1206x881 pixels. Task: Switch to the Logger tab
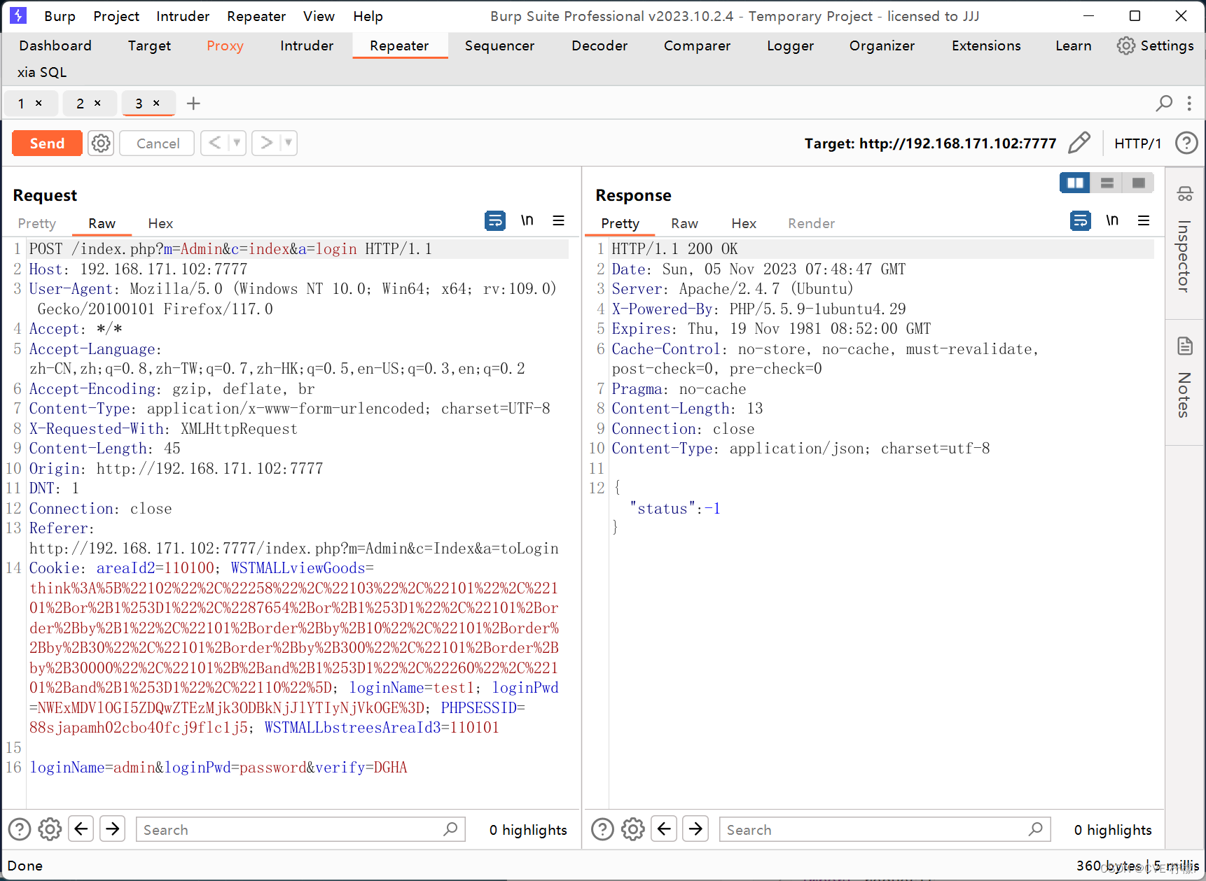(x=790, y=45)
